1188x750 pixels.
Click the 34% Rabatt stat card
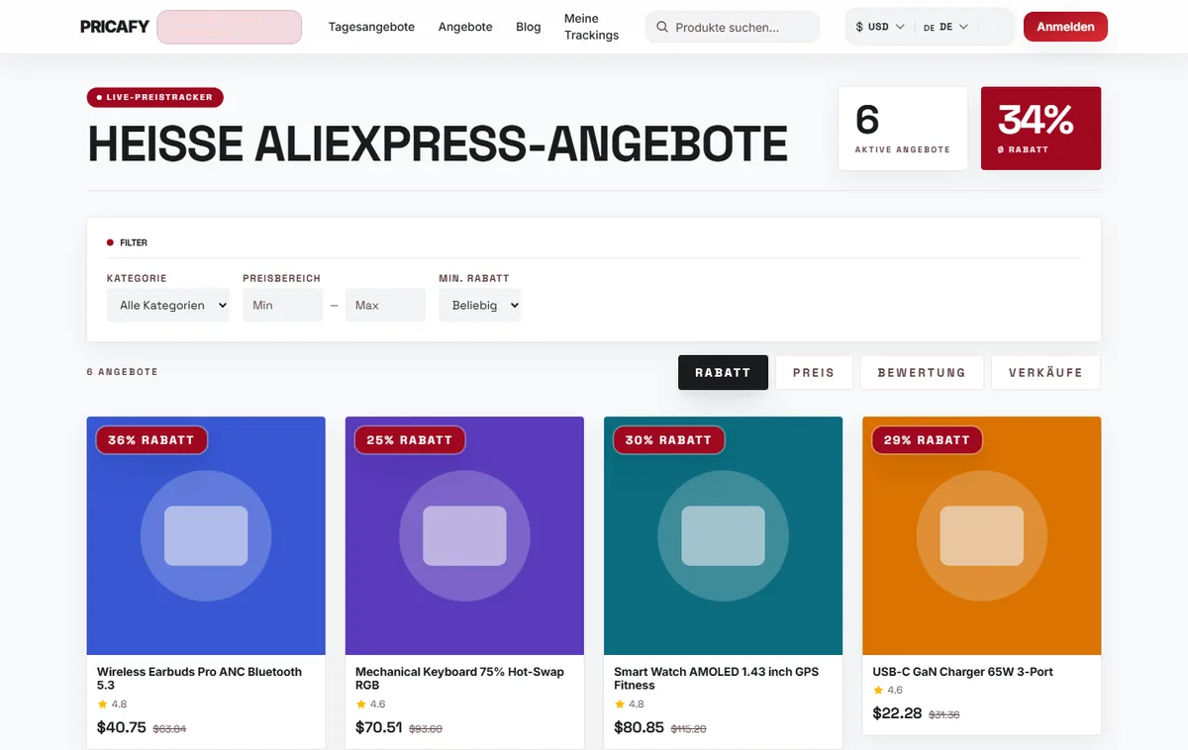[1040, 129]
